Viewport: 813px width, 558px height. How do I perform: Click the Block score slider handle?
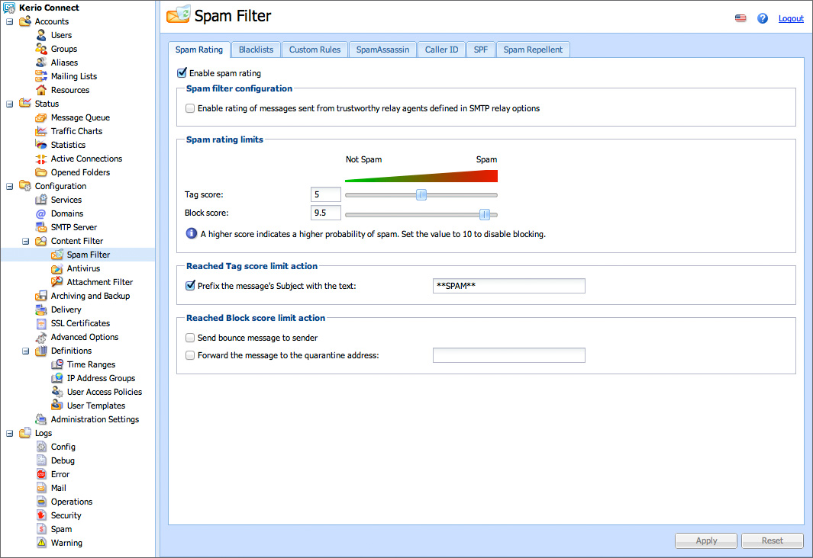[485, 214]
